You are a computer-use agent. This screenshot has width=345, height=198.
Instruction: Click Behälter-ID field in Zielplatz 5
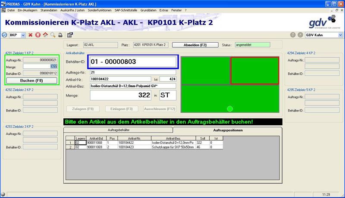322,110
